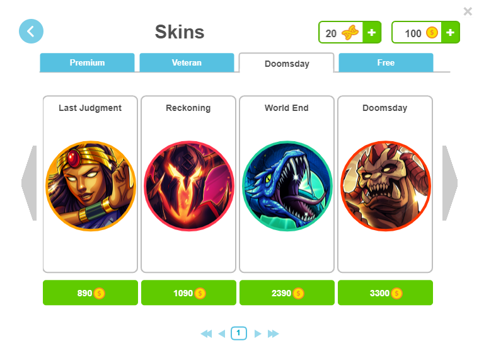
Task: Purchase Doomsday skin for 3300 coins
Action: 386,292
